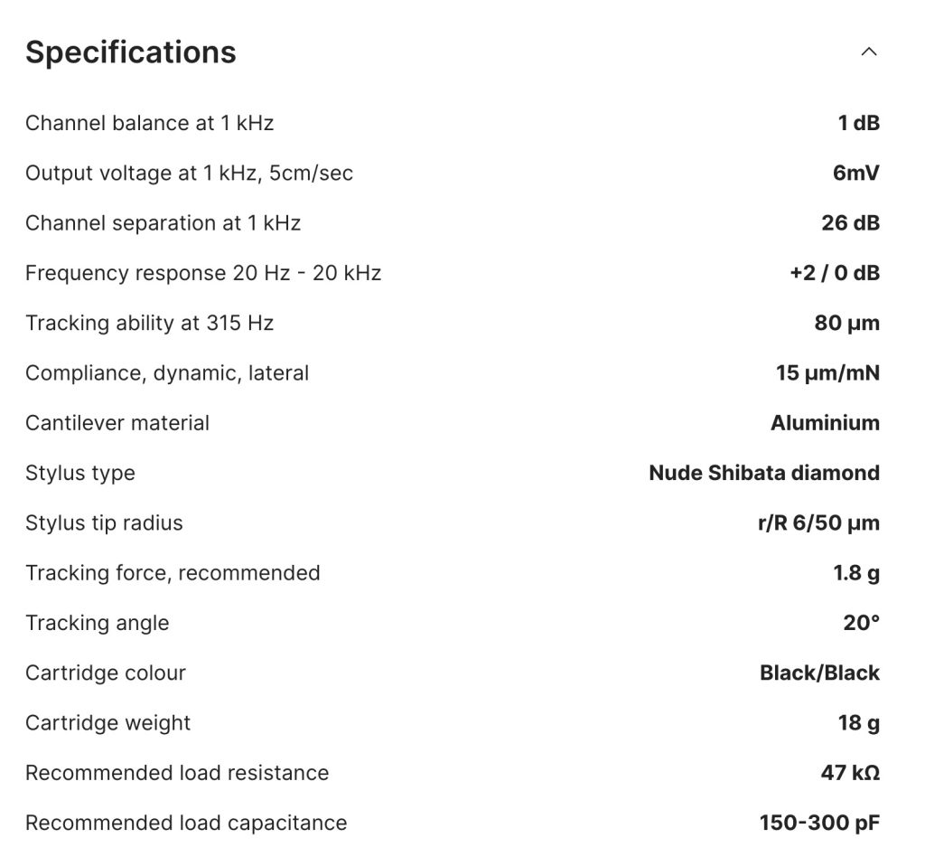Collapse the Specifications section chevron

[x=868, y=52]
